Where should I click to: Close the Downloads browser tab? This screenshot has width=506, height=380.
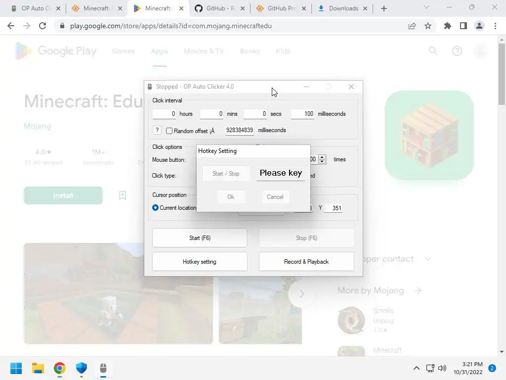[x=365, y=8]
